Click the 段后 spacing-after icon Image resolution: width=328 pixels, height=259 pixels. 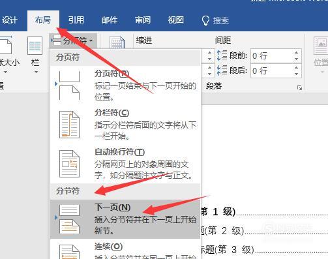pyautogui.click(x=222, y=70)
